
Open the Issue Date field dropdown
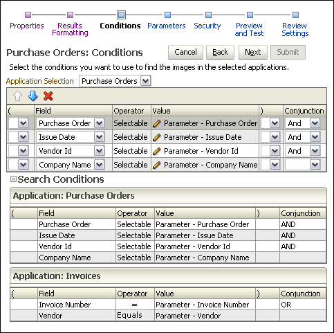[100, 137]
